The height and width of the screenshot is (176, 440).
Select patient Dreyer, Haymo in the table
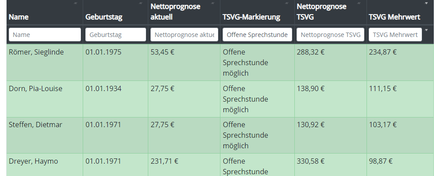coord(33,161)
